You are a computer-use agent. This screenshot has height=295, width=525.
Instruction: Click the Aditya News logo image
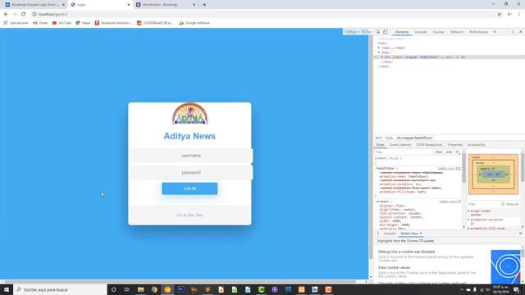[189, 114]
